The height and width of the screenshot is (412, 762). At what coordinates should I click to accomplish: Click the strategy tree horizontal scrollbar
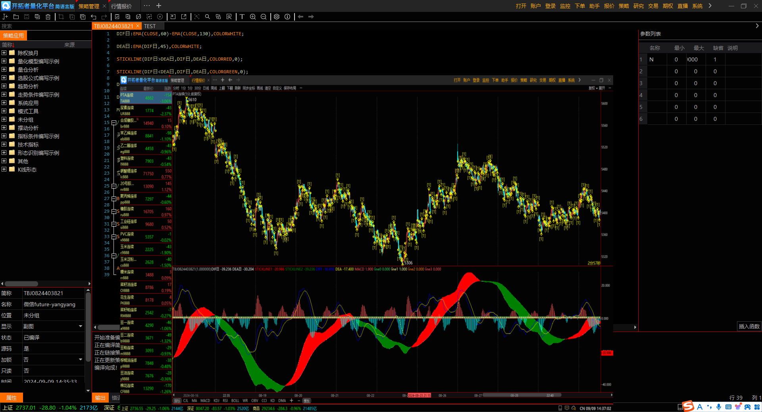[x=21, y=284]
